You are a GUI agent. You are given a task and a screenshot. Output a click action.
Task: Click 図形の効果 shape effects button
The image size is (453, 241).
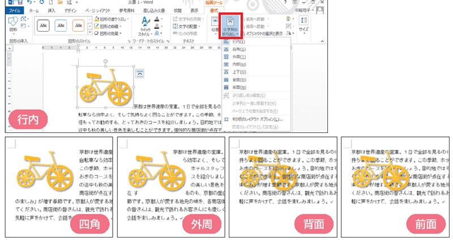point(112,32)
